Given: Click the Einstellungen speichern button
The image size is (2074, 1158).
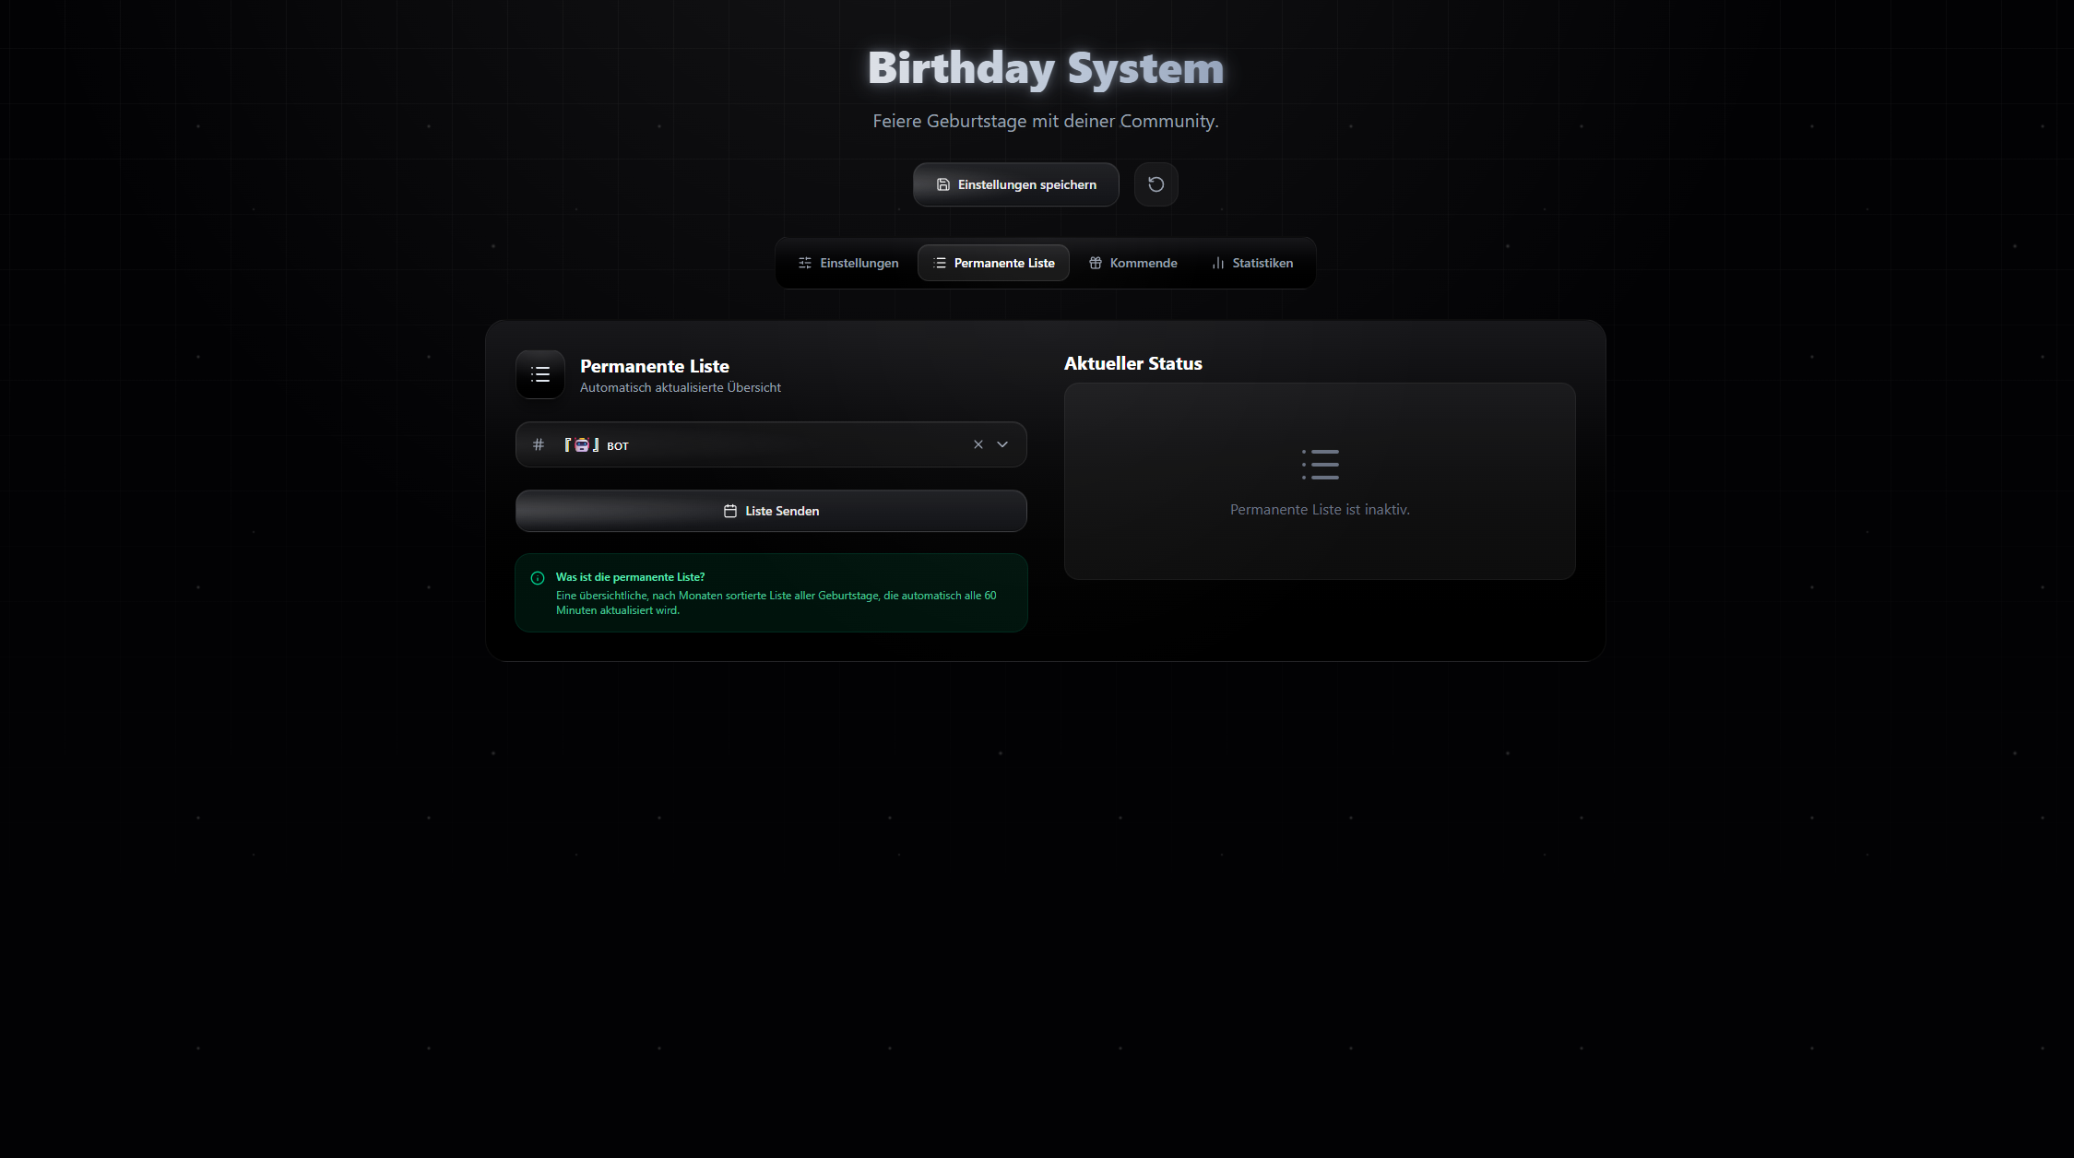Looking at the screenshot, I should (x=1015, y=184).
